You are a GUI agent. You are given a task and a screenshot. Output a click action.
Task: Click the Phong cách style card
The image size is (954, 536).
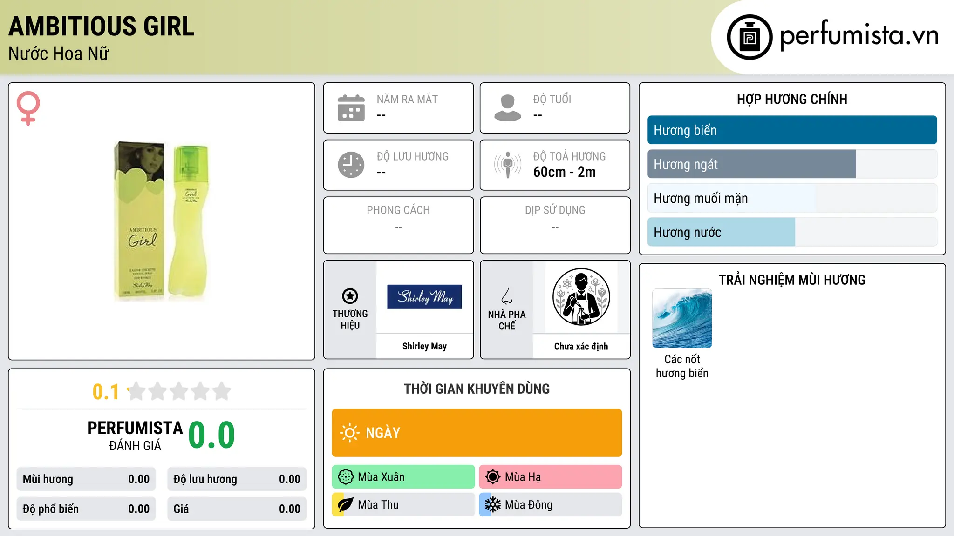pyautogui.click(x=398, y=225)
